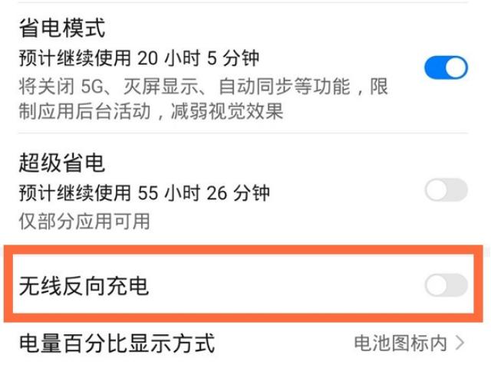Screen dimensions: 491x368
Task: Tap the 超级省电 title
Action: pyautogui.click(x=61, y=162)
